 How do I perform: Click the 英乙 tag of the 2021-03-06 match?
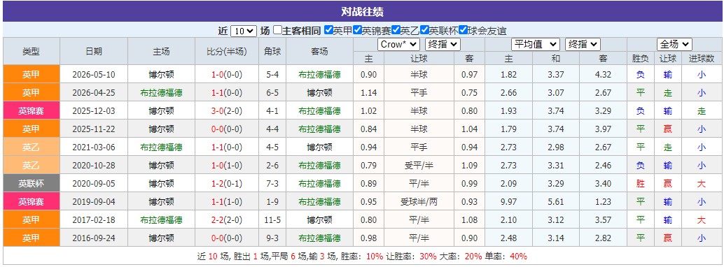click(31, 147)
